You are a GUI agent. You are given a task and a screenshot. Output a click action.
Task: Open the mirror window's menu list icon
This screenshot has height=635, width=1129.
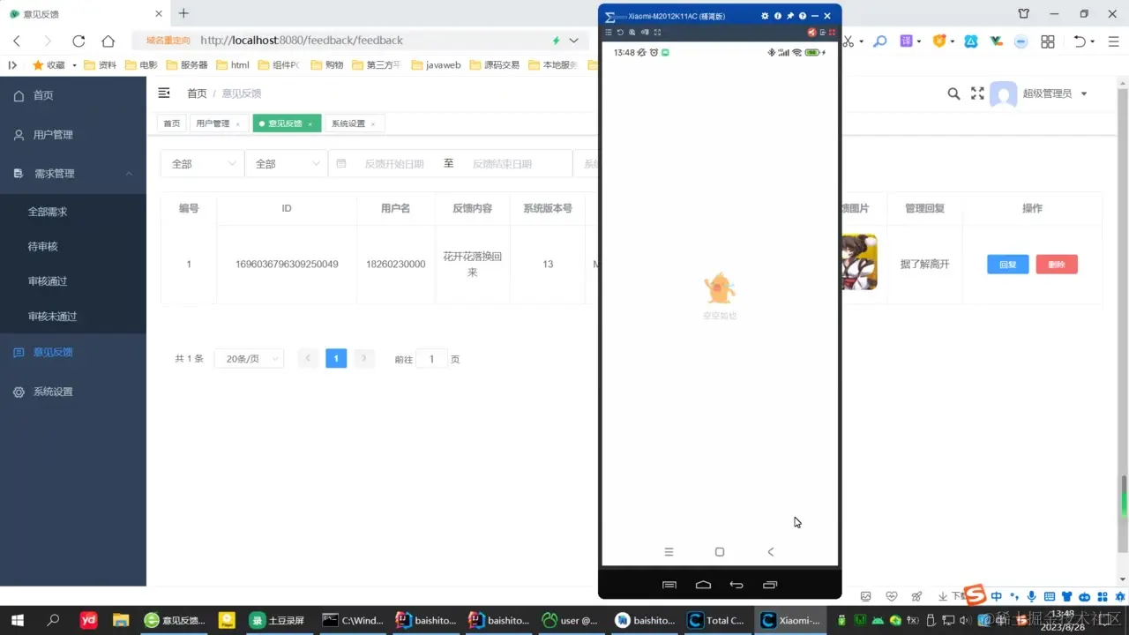click(608, 33)
